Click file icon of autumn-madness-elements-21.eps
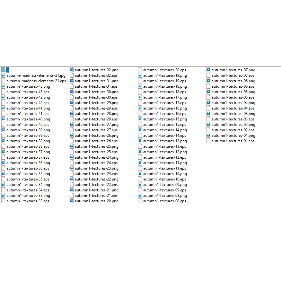 click(3, 81)
